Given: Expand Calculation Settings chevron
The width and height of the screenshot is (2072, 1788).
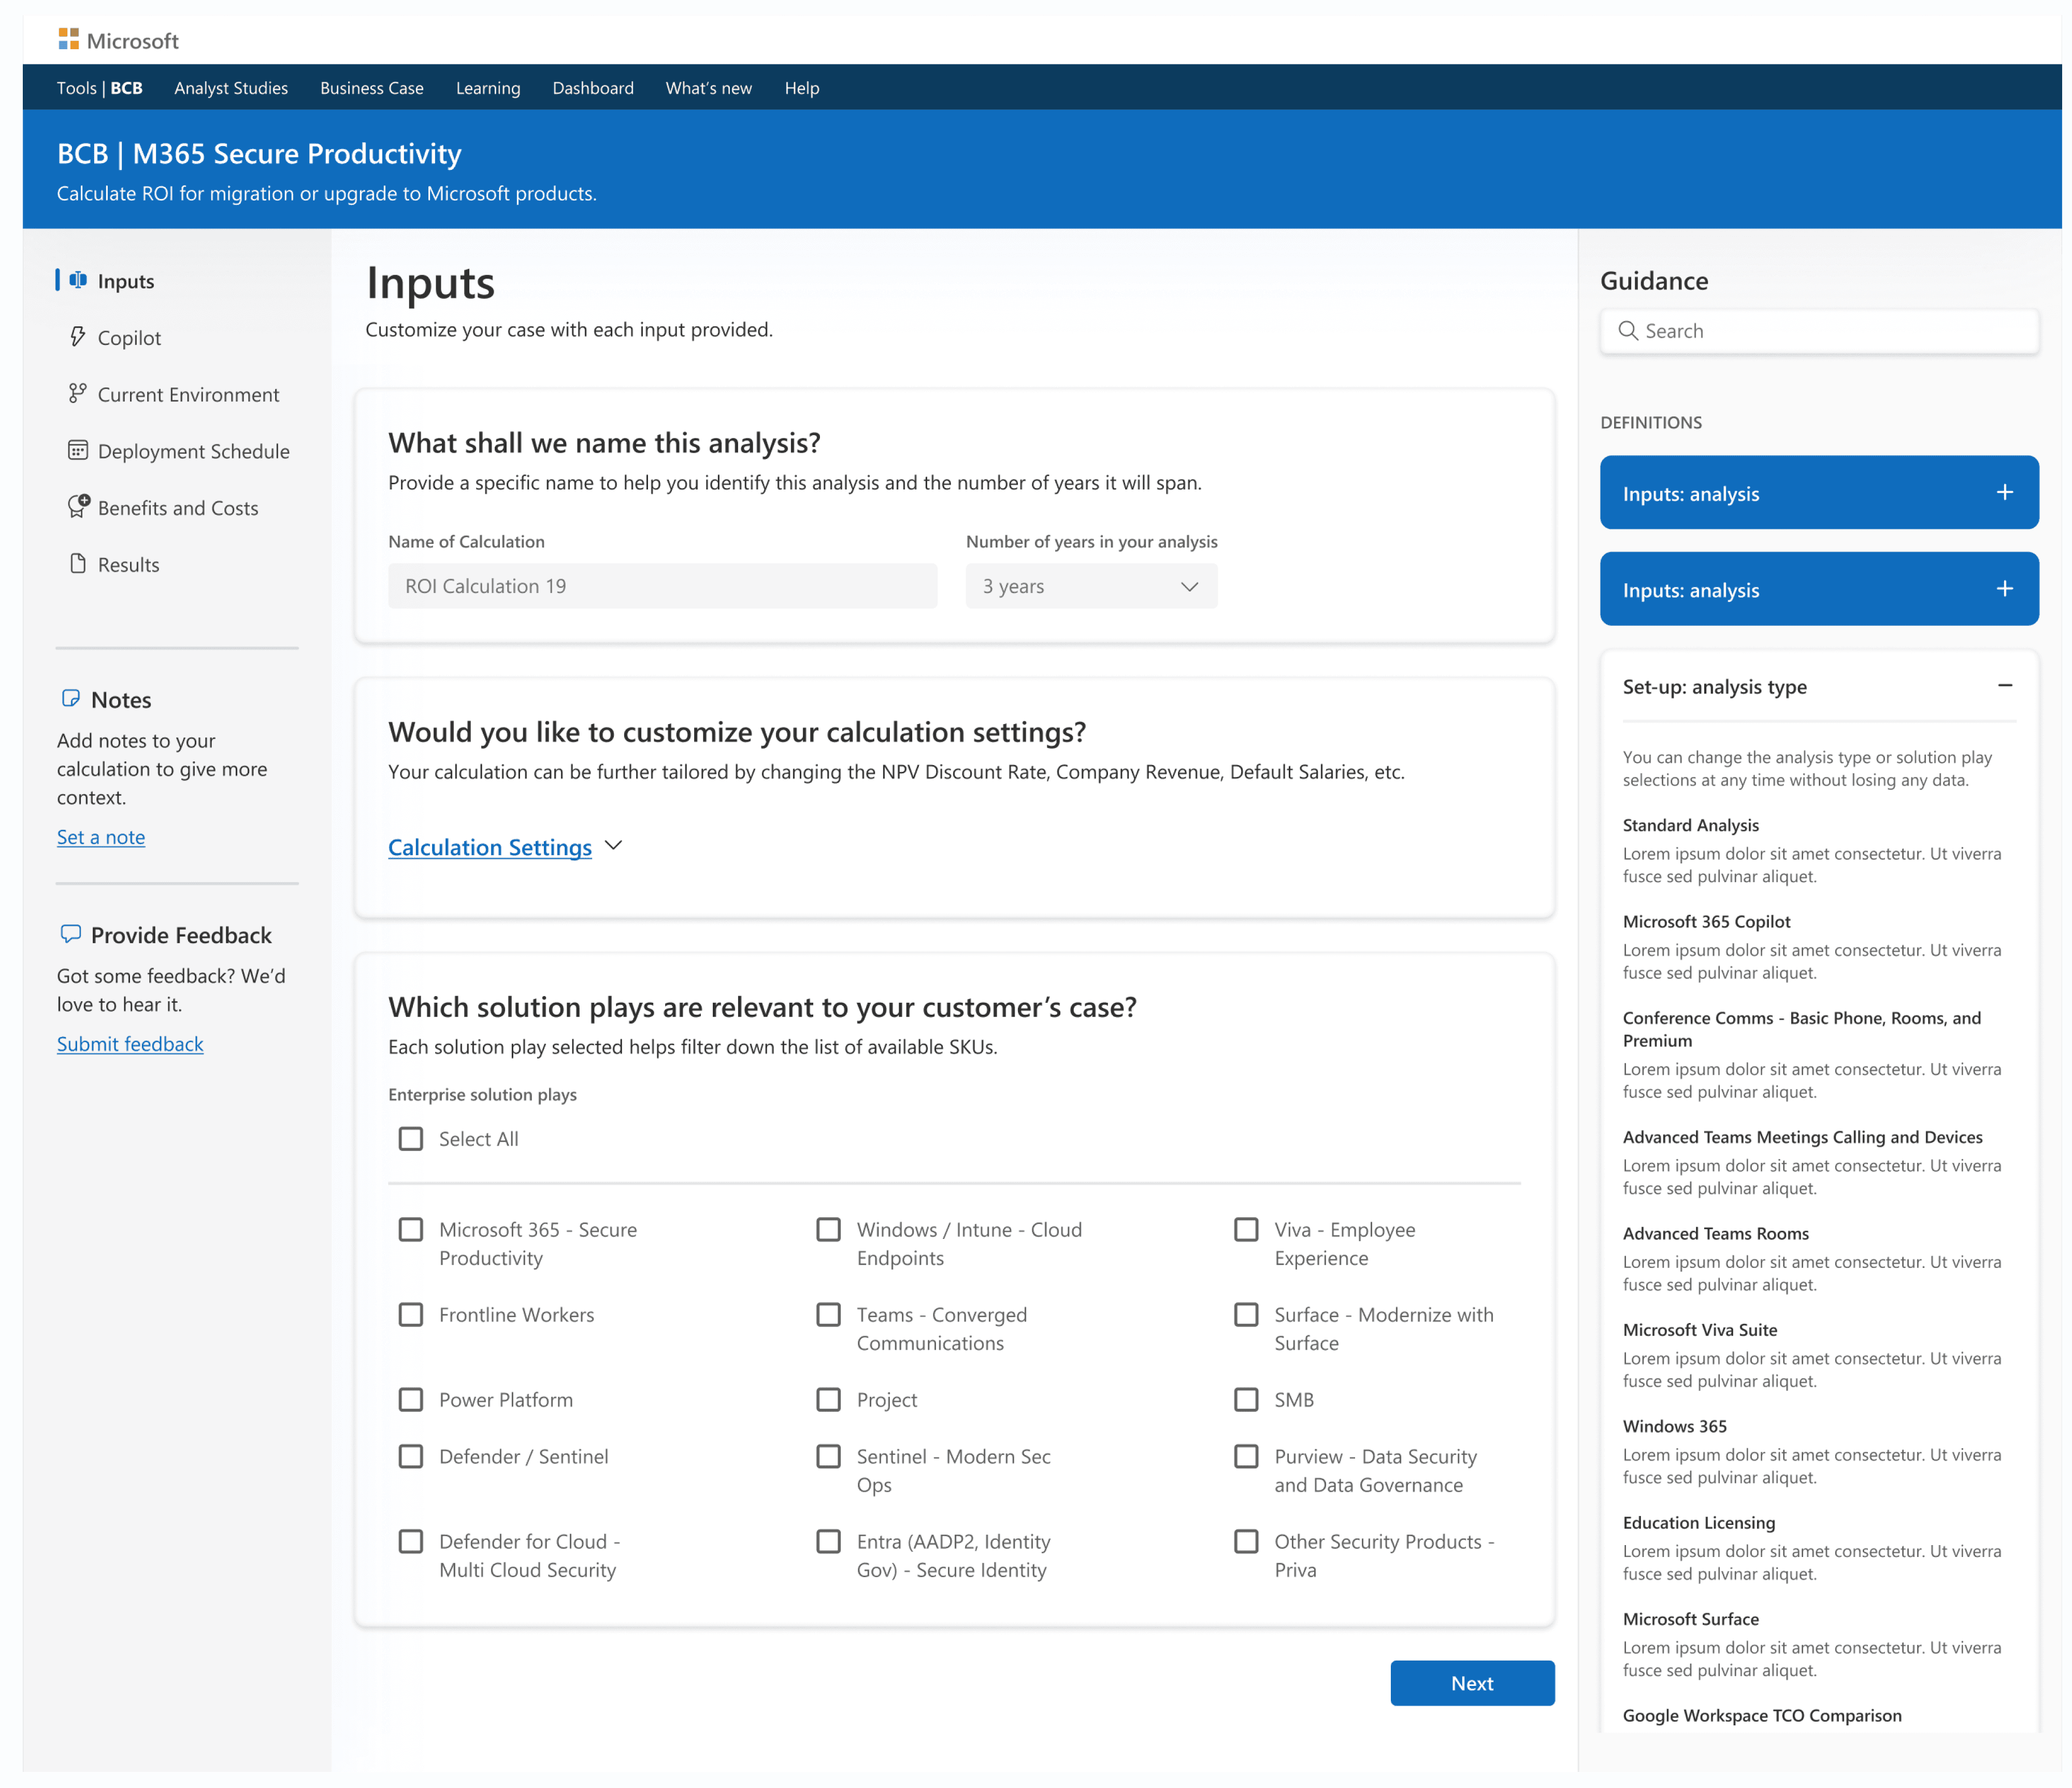Looking at the screenshot, I should tap(614, 846).
